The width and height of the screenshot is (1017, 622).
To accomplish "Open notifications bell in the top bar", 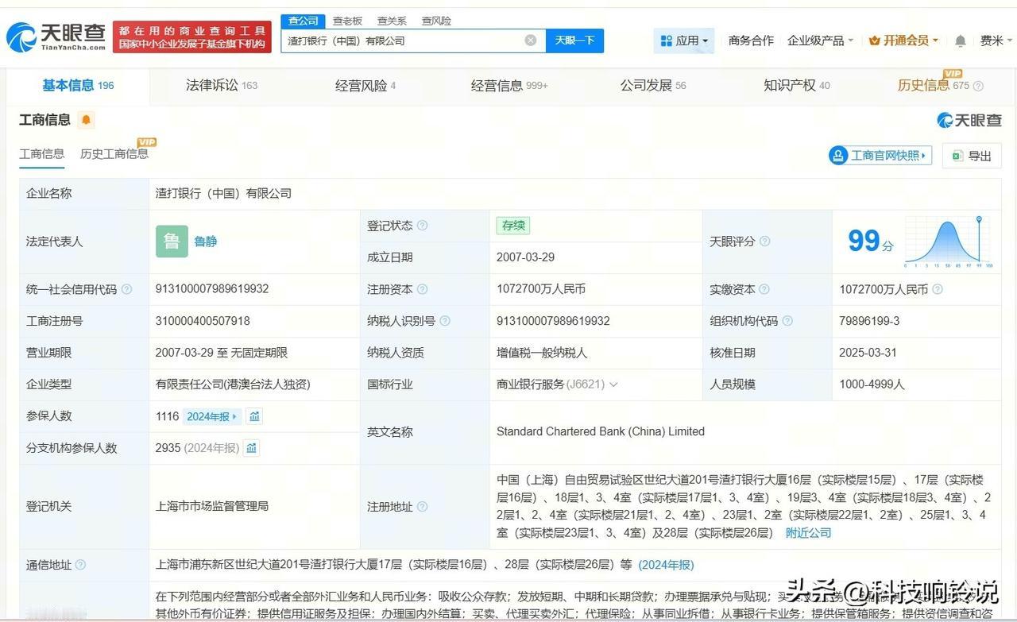I will coord(961,41).
